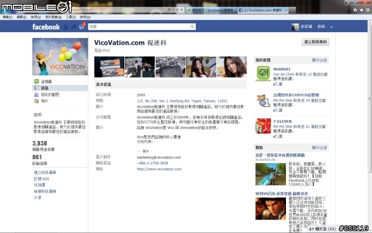Click the 訂閱 RSS link in left sidebar
This screenshot has height=233, width=372.
pyautogui.click(x=41, y=179)
